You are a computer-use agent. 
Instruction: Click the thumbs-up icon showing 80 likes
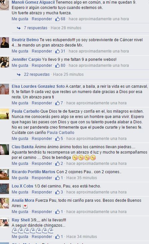point(57,65)
